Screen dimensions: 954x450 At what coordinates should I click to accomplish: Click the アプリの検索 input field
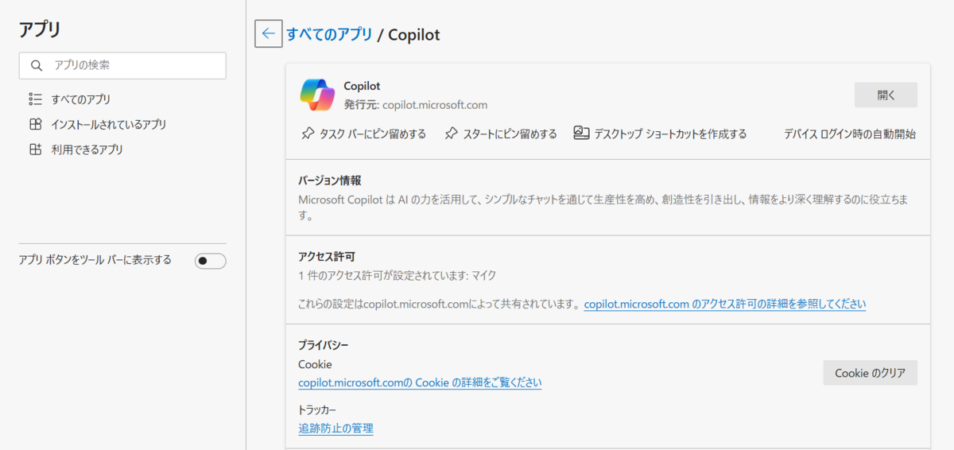(122, 65)
